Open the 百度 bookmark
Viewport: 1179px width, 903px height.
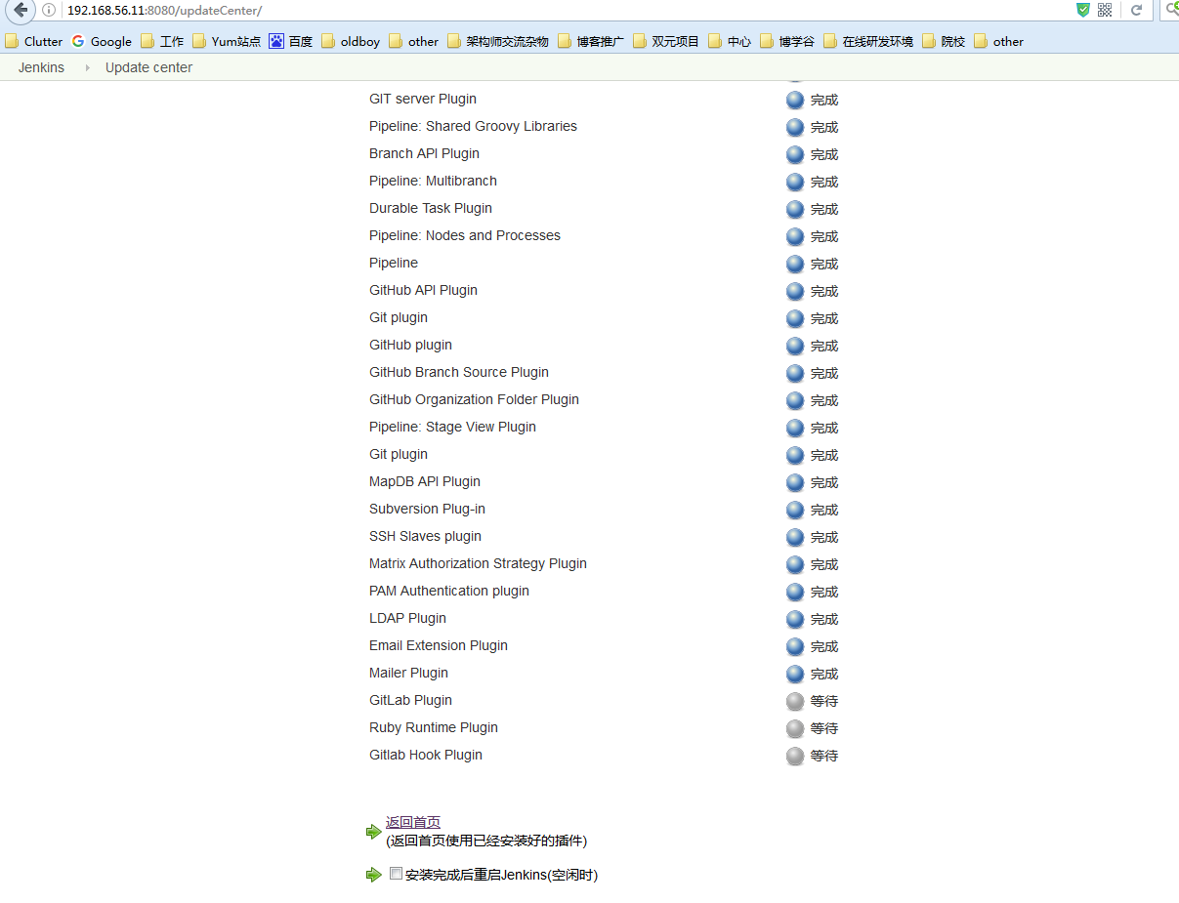tap(291, 41)
